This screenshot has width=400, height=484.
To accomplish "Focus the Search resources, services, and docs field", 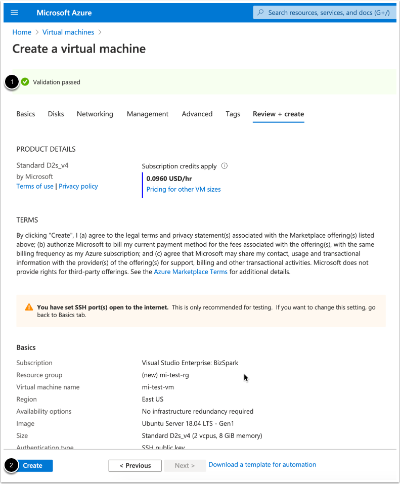I will pos(325,13).
